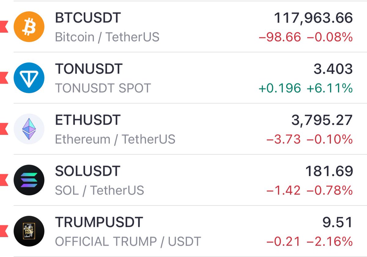Tap the red flag beside SOLUSDT

click(4, 180)
